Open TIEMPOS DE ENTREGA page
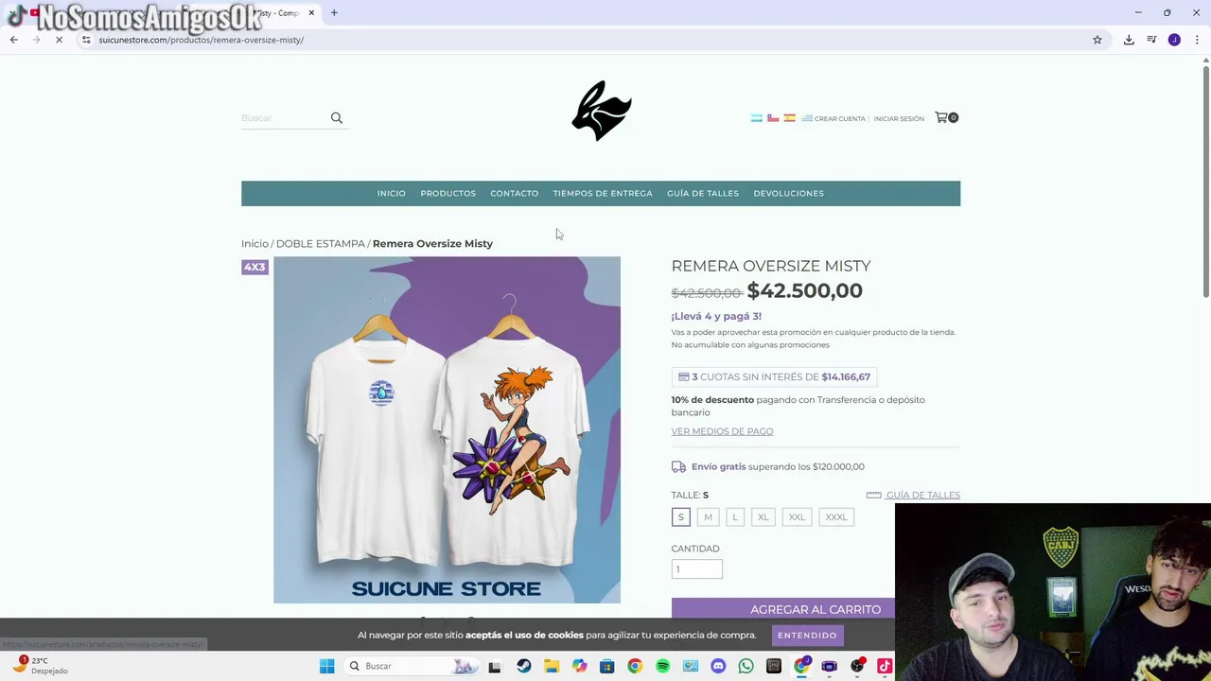The height and width of the screenshot is (681, 1211). tap(603, 194)
